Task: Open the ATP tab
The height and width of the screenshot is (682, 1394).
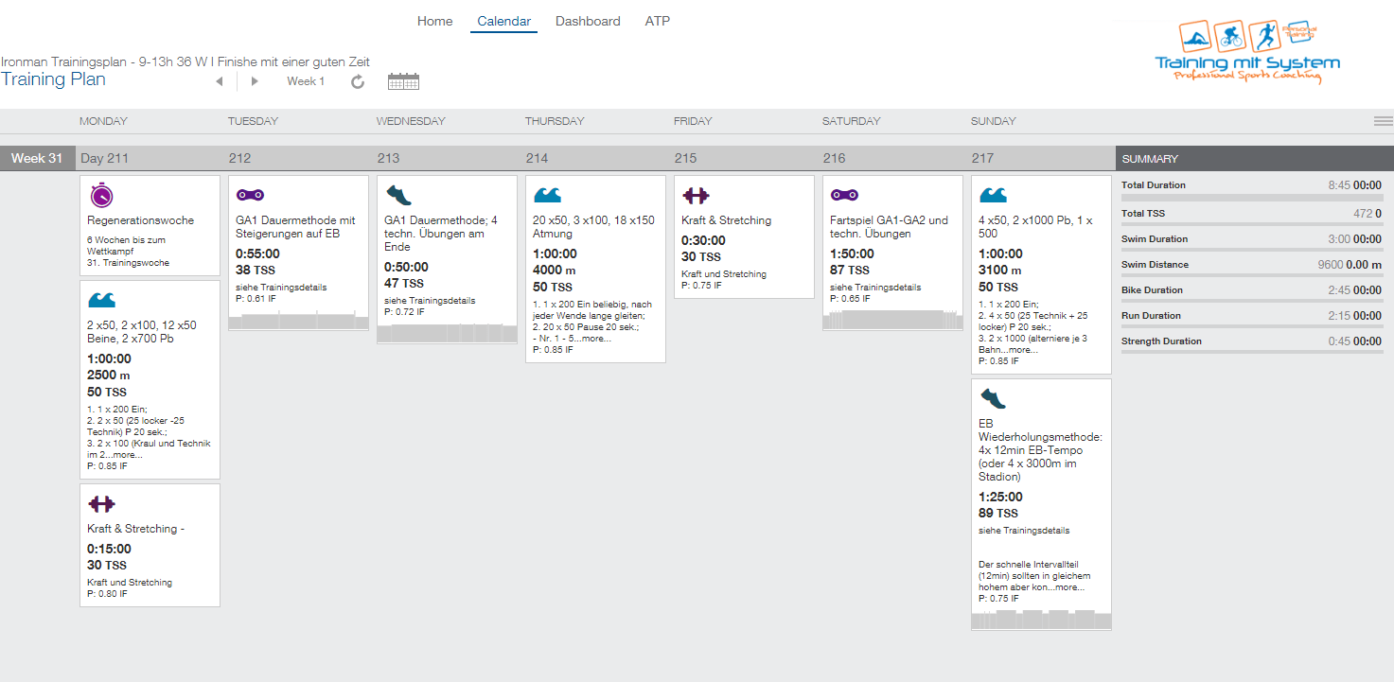Action: pyautogui.click(x=657, y=21)
